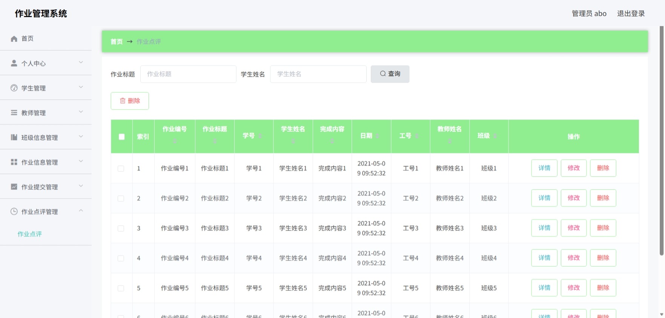Click the 作业管理系统 title
Screen dimensions: 665x318
coord(41,14)
